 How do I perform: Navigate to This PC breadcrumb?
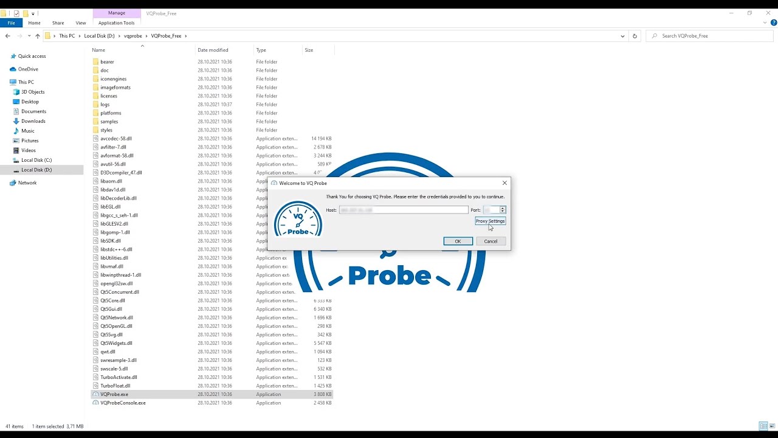click(x=67, y=36)
